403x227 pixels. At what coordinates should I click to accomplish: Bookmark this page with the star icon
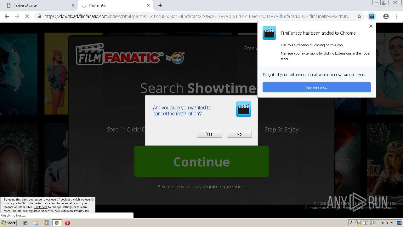pyautogui.click(x=359, y=16)
